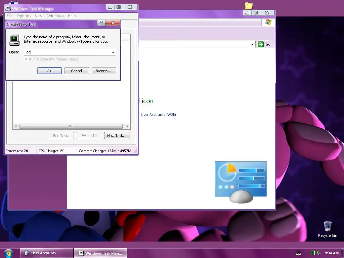Screen dimensions: 344x258
Task: Close the User Accounts window
Action: tap(267, 13)
